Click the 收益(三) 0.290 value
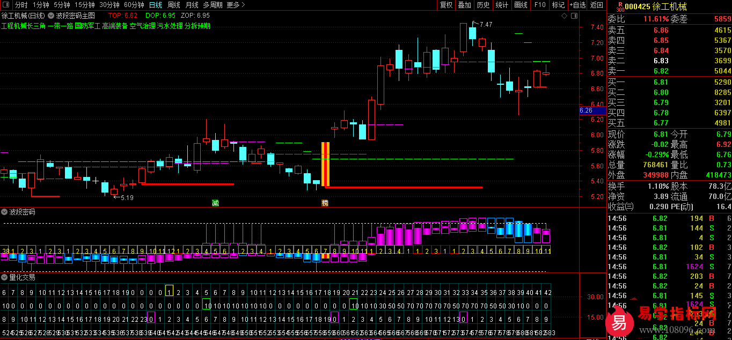This screenshot has height=340, width=732. click(x=658, y=206)
